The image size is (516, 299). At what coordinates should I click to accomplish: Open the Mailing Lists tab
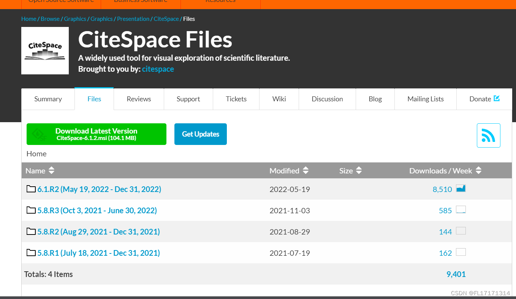pos(425,99)
